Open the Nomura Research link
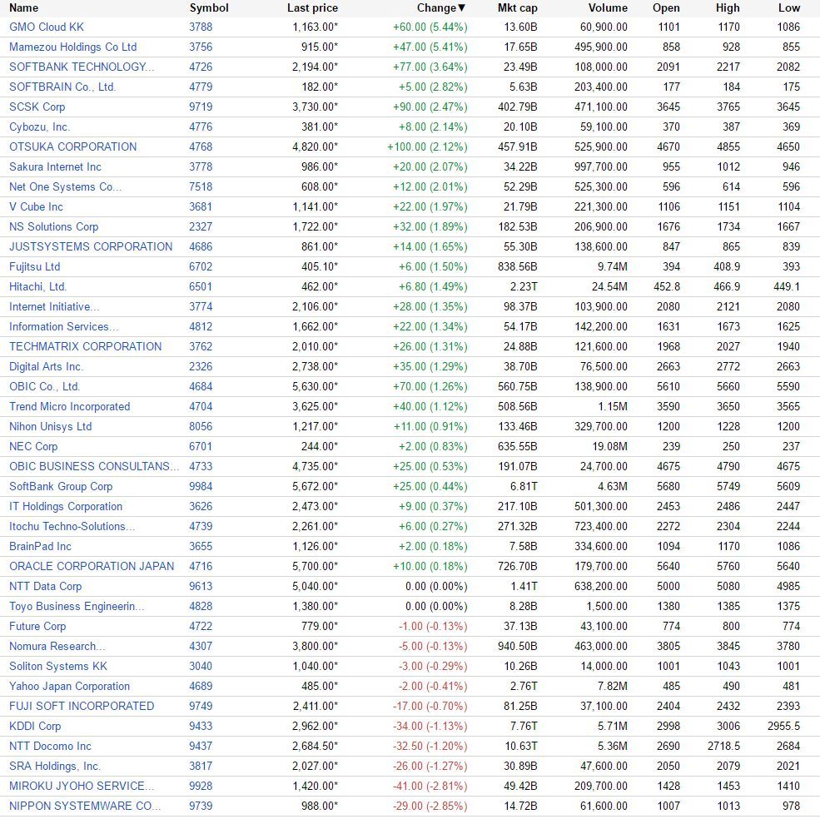 pos(57,647)
